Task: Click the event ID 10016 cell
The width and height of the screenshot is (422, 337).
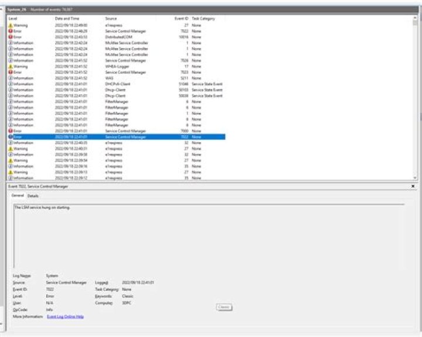Action: point(183,37)
